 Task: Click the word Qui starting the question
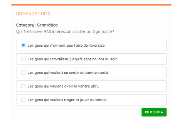pyautogui.click(x=19, y=32)
